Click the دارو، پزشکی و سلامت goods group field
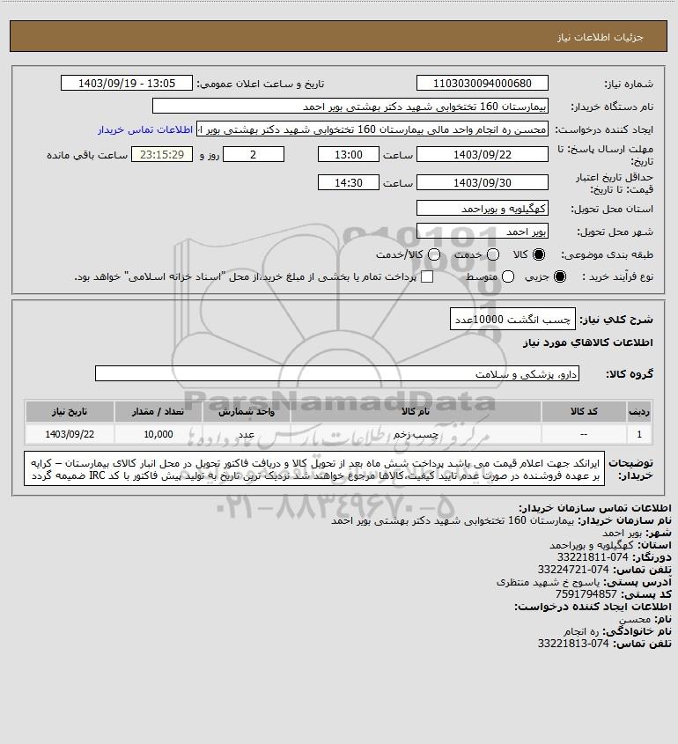The height and width of the screenshot is (744, 678). (x=337, y=373)
